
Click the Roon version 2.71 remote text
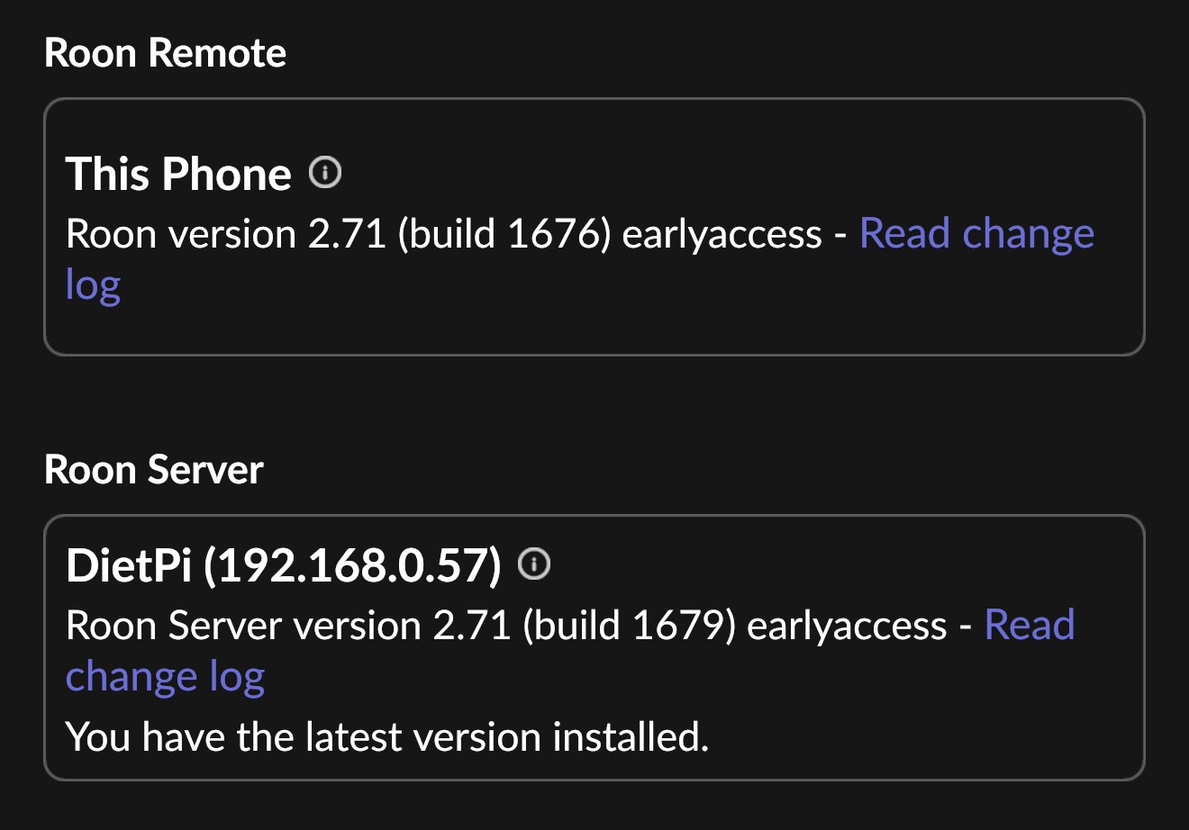(226, 235)
